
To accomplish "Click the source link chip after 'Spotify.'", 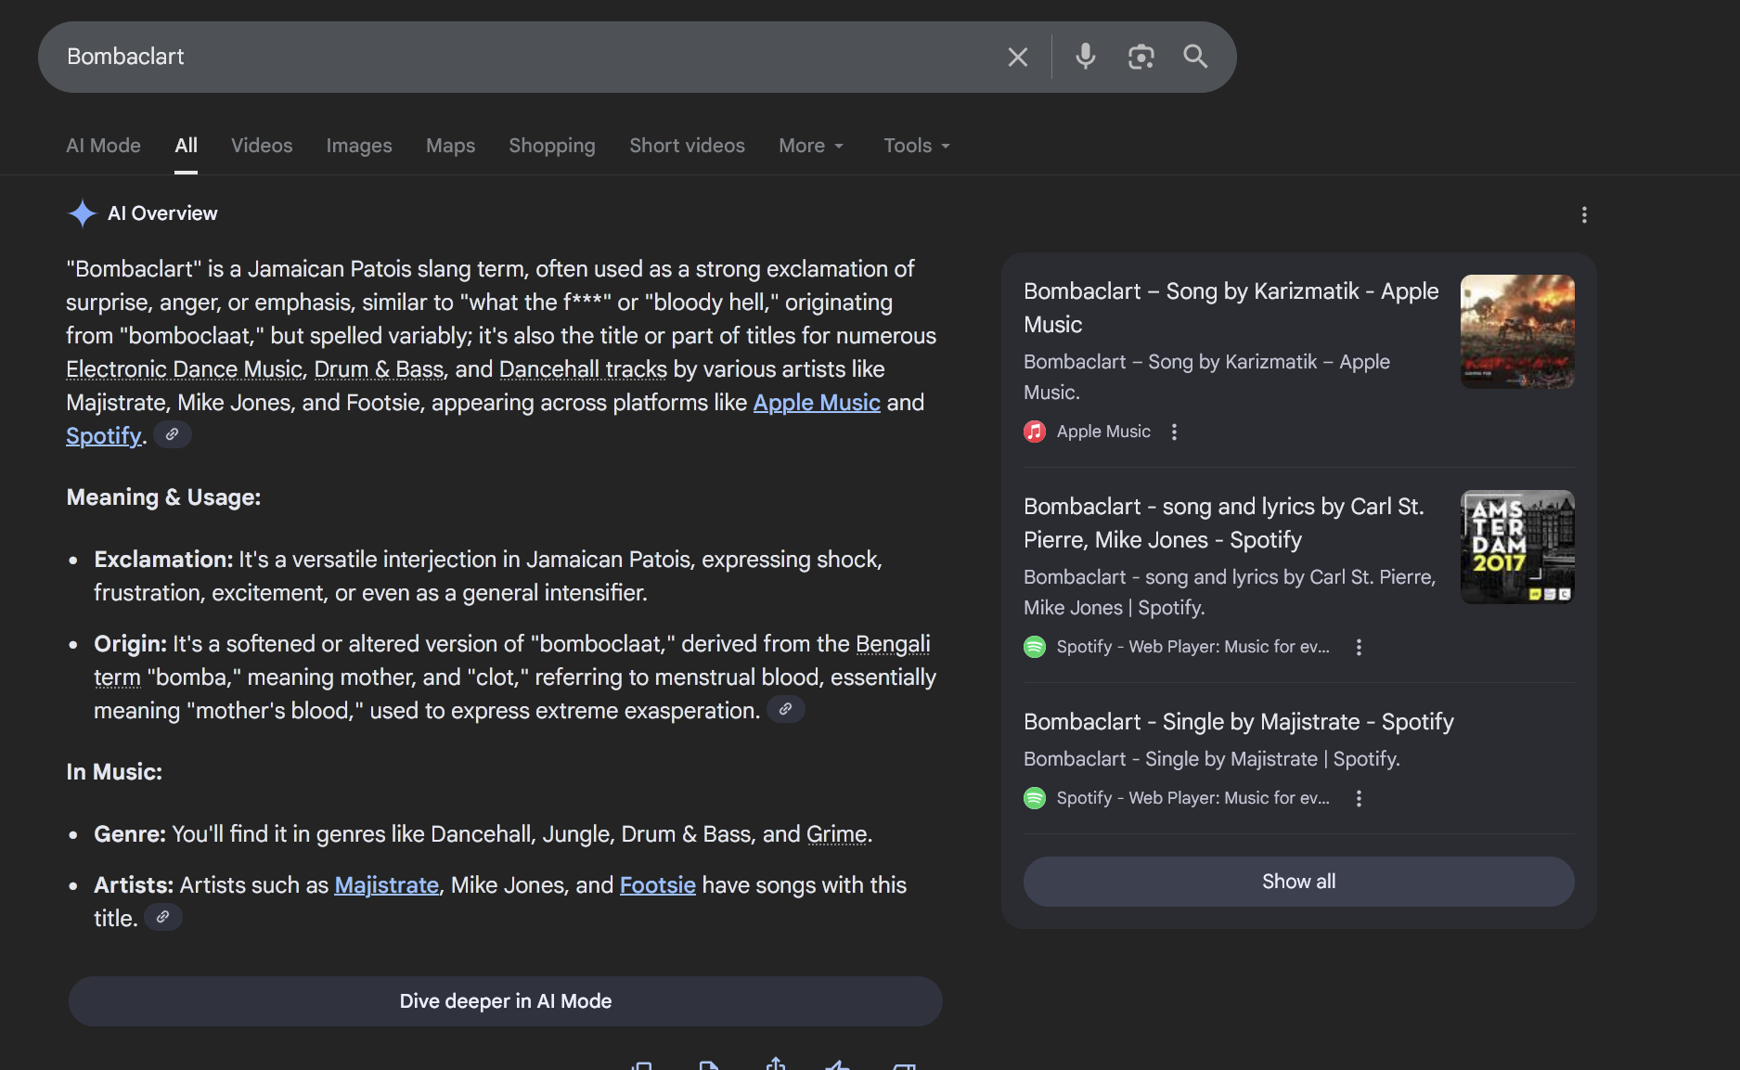I will coord(173,434).
